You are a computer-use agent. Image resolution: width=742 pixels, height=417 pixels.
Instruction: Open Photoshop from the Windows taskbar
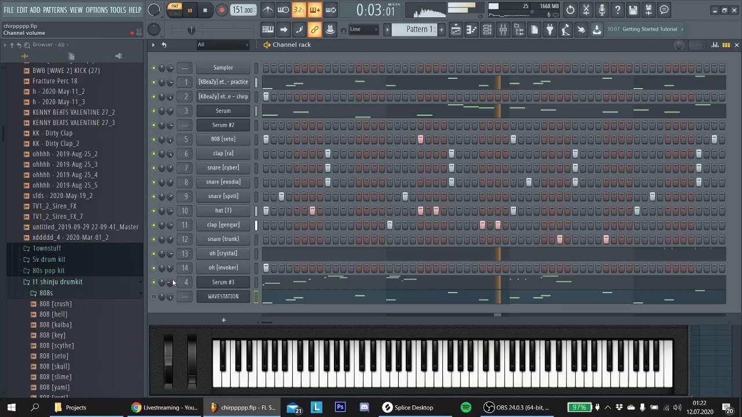click(x=340, y=408)
